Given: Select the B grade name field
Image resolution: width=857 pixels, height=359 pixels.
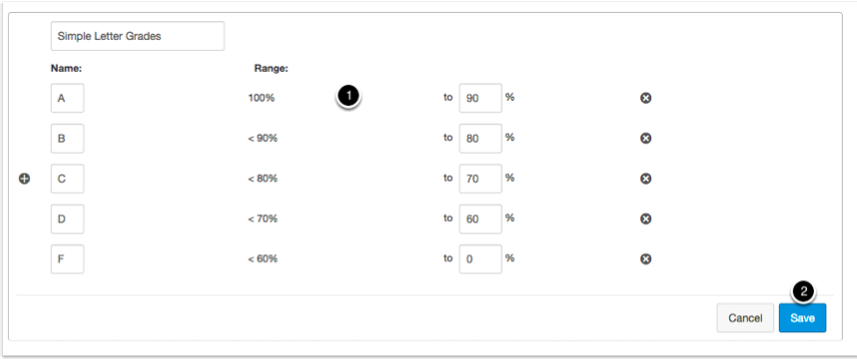Looking at the screenshot, I should click(x=67, y=139).
